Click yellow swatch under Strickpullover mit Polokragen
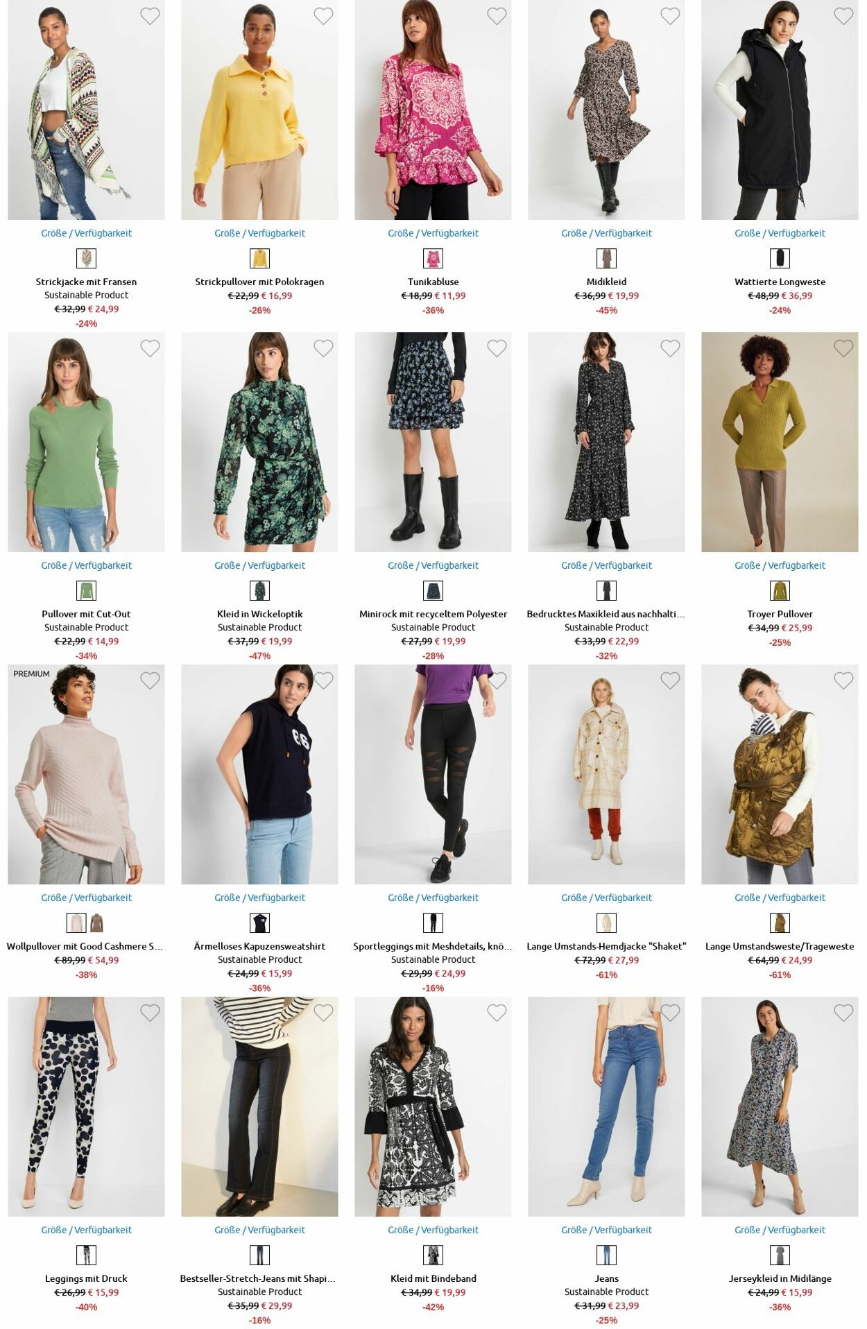This screenshot has width=867, height=1329. point(259,258)
